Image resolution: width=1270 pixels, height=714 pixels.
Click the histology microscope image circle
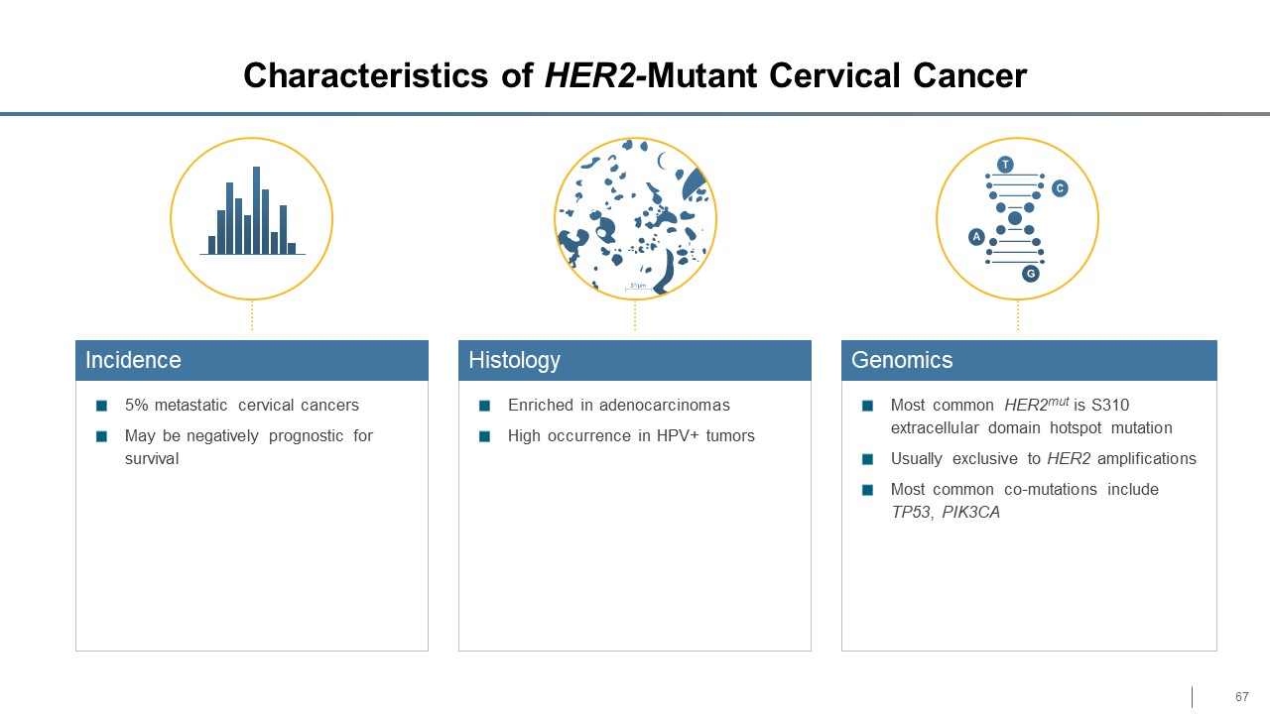pyautogui.click(x=635, y=218)
